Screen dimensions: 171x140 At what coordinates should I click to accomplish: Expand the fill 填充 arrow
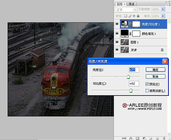pyautogui.click(x=163, y=16)
